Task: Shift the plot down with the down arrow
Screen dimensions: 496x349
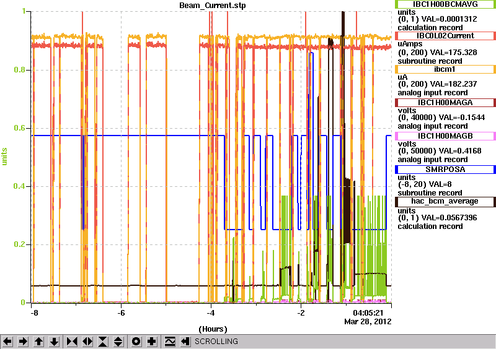Action: [x=54, y=342]
